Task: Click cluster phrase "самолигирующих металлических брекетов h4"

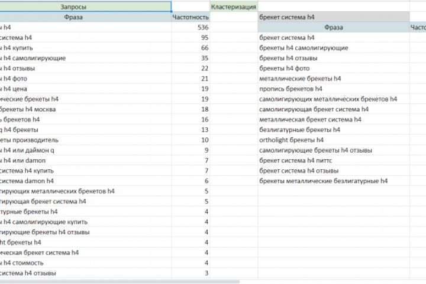Action: coord(334,99)
